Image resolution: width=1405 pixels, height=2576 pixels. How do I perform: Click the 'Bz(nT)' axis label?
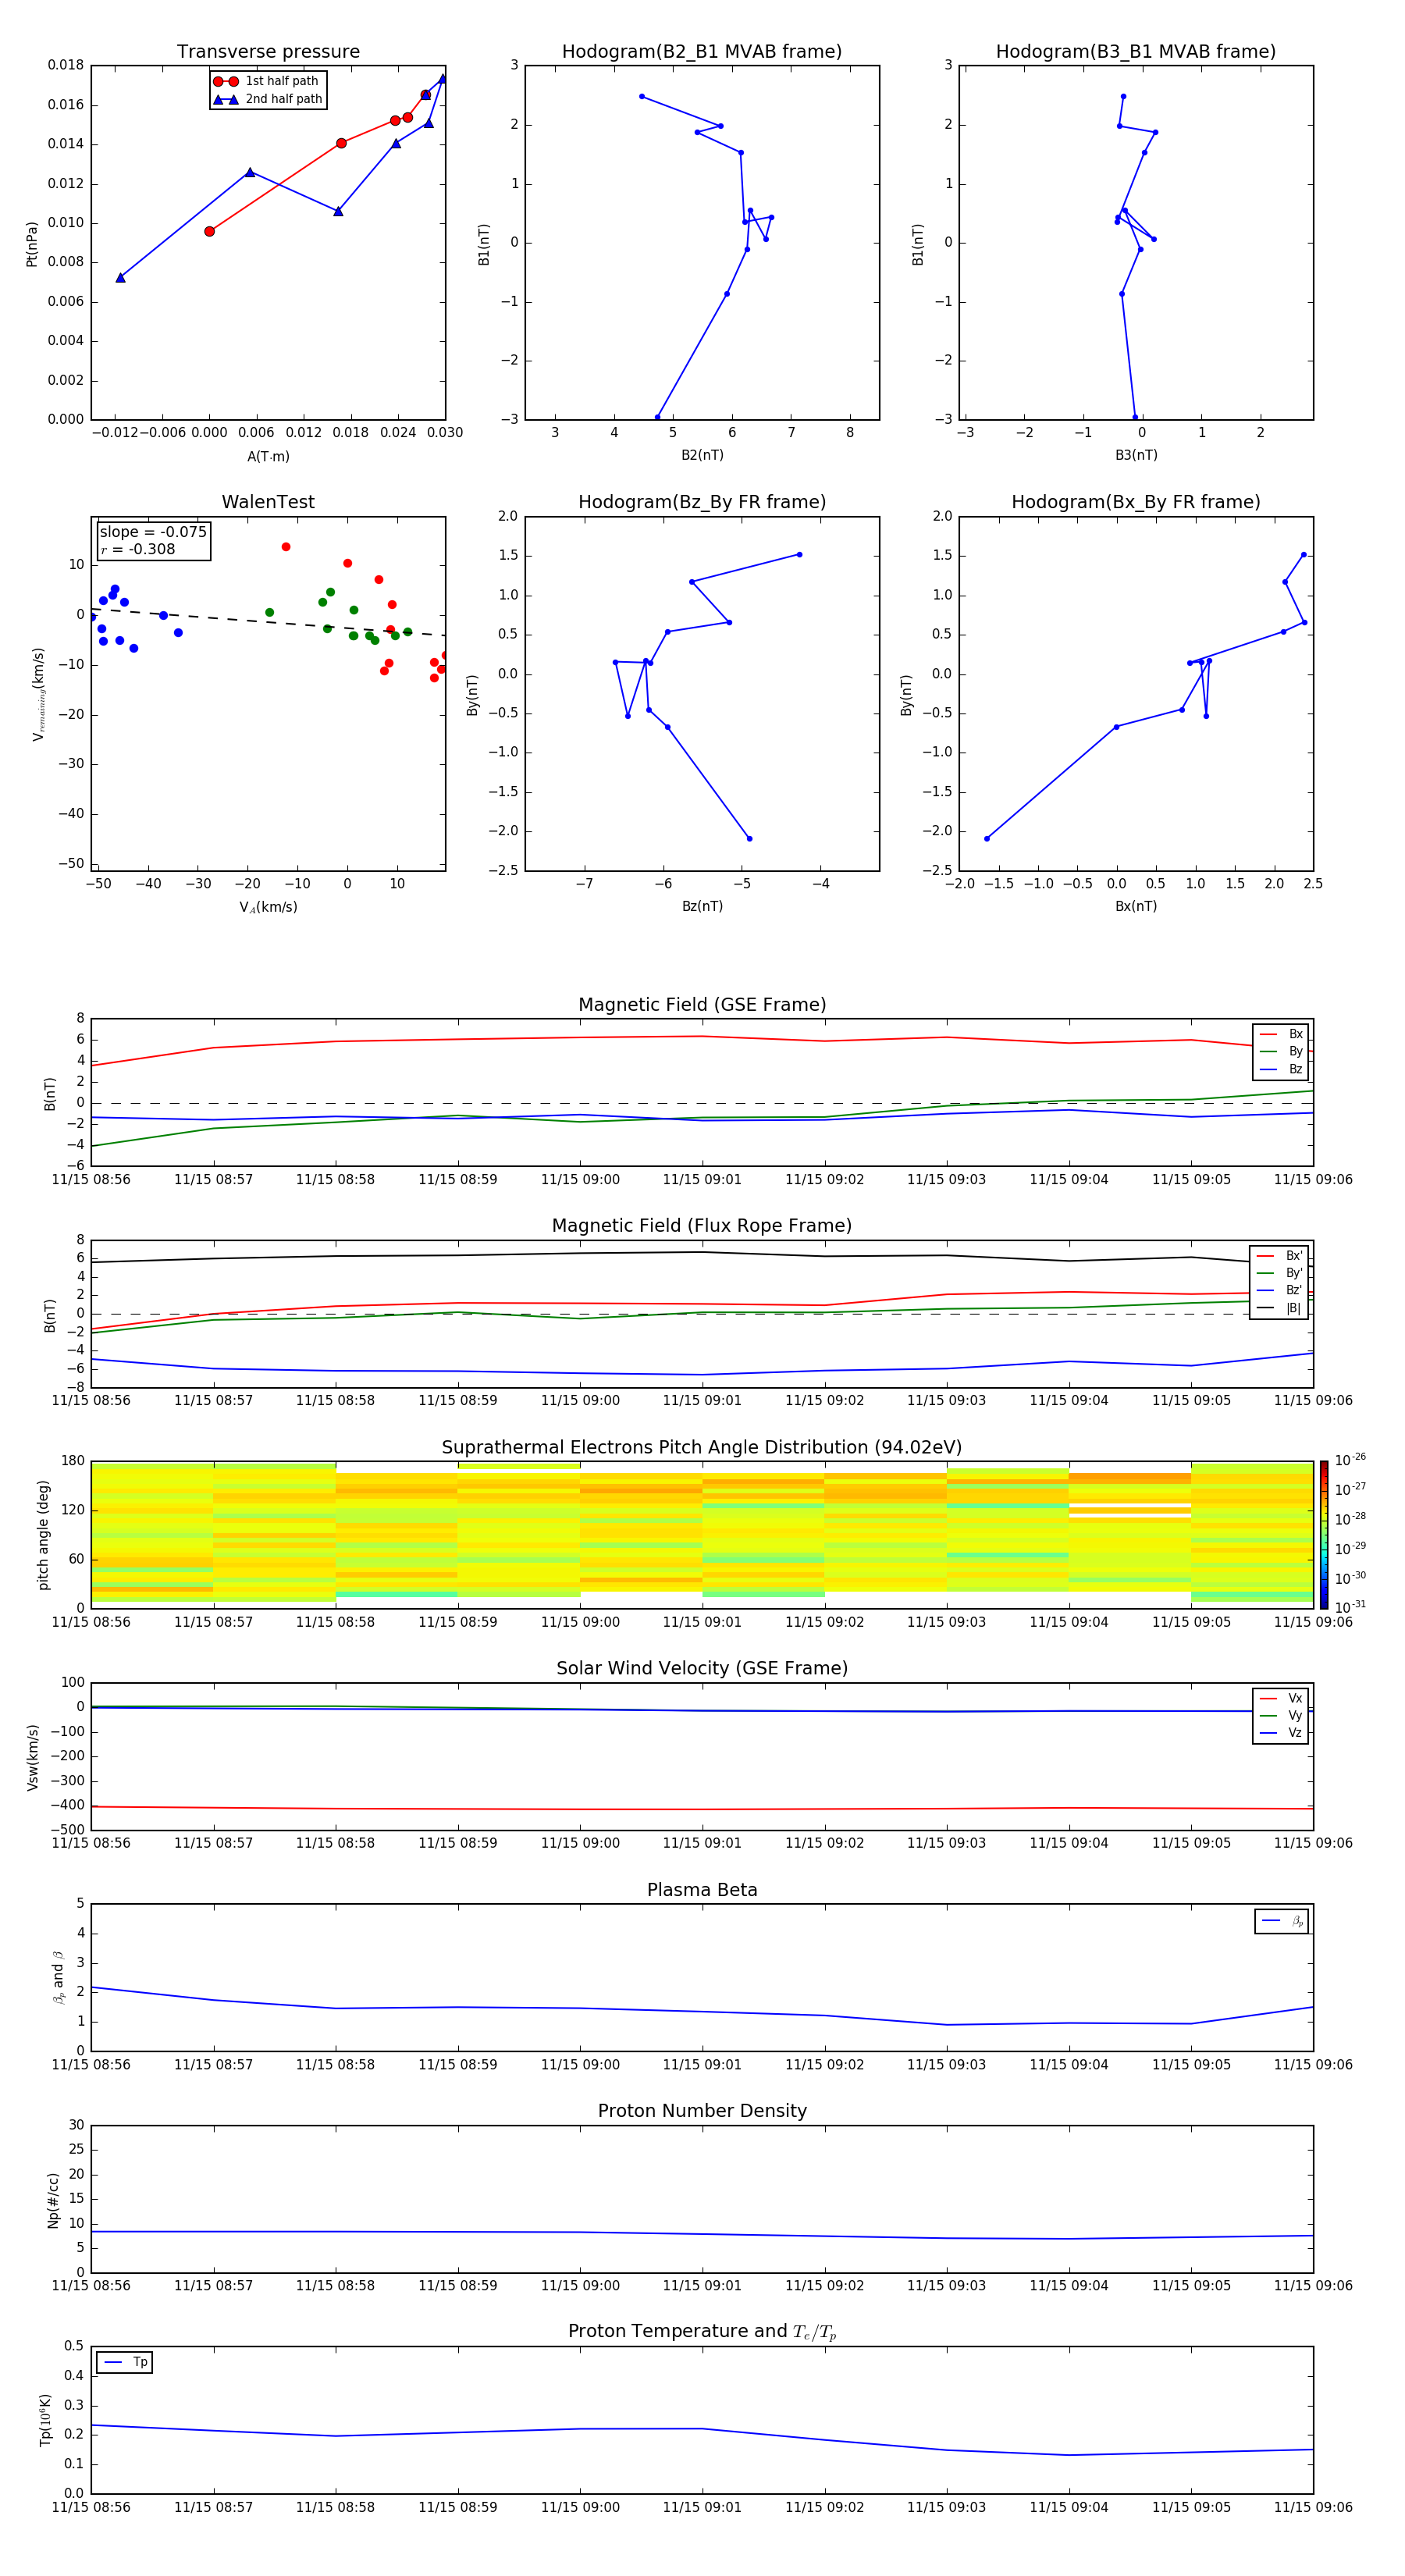coord(702,906)
